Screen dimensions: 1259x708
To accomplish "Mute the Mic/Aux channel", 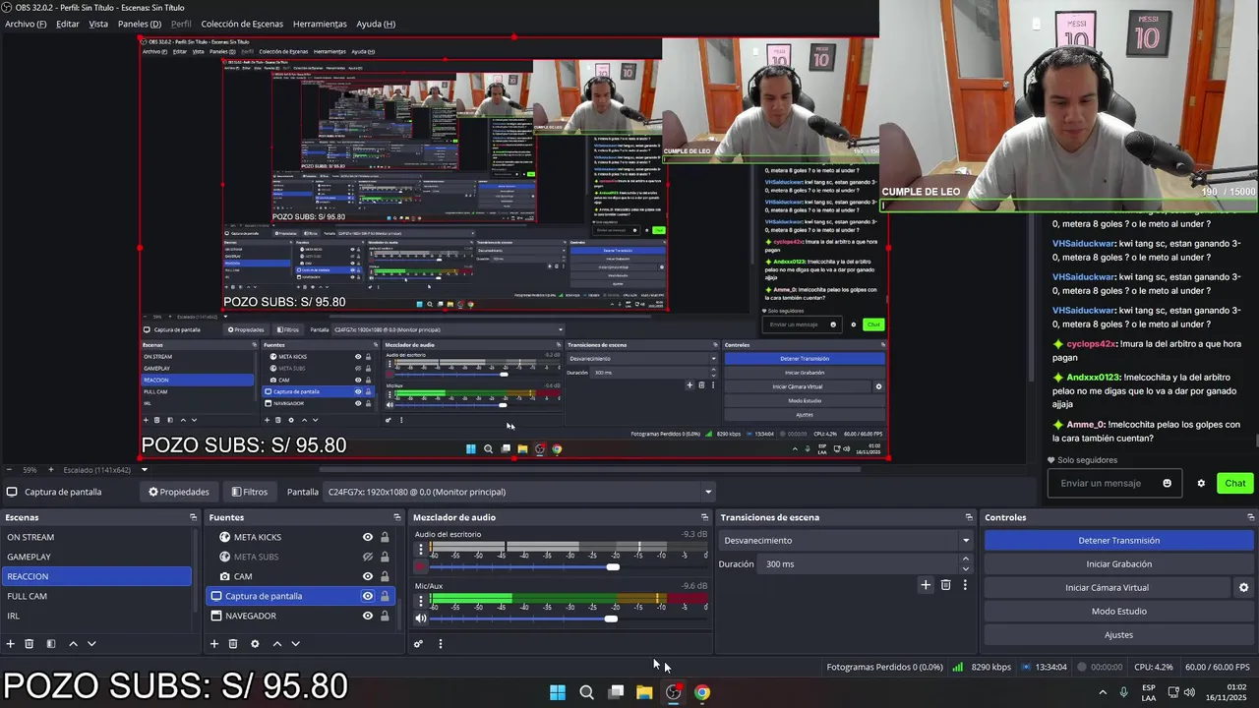I will pyautogui.click(x=421, y=619).
